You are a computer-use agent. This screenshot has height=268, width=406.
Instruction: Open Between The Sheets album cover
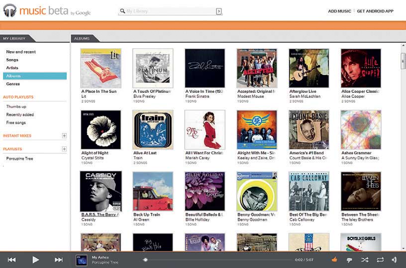point(361,191)
